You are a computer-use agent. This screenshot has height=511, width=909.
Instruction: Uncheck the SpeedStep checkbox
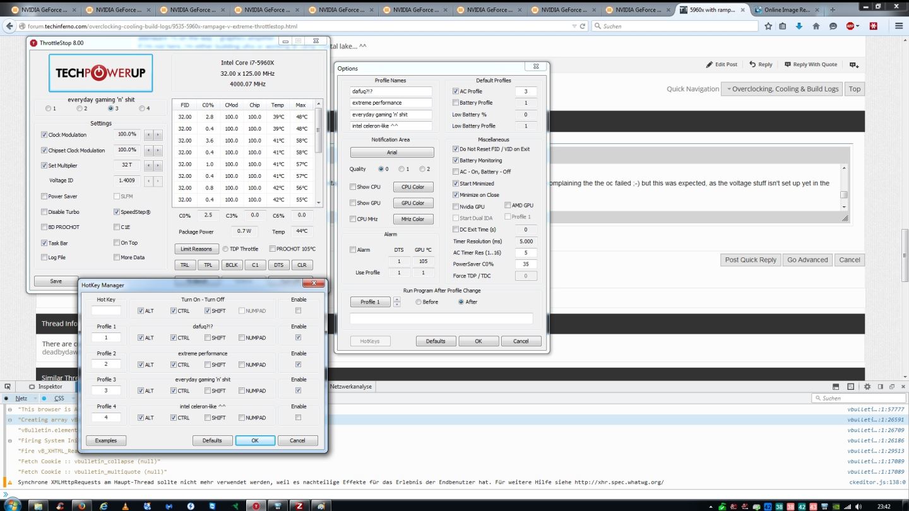(x=117, y=212)
